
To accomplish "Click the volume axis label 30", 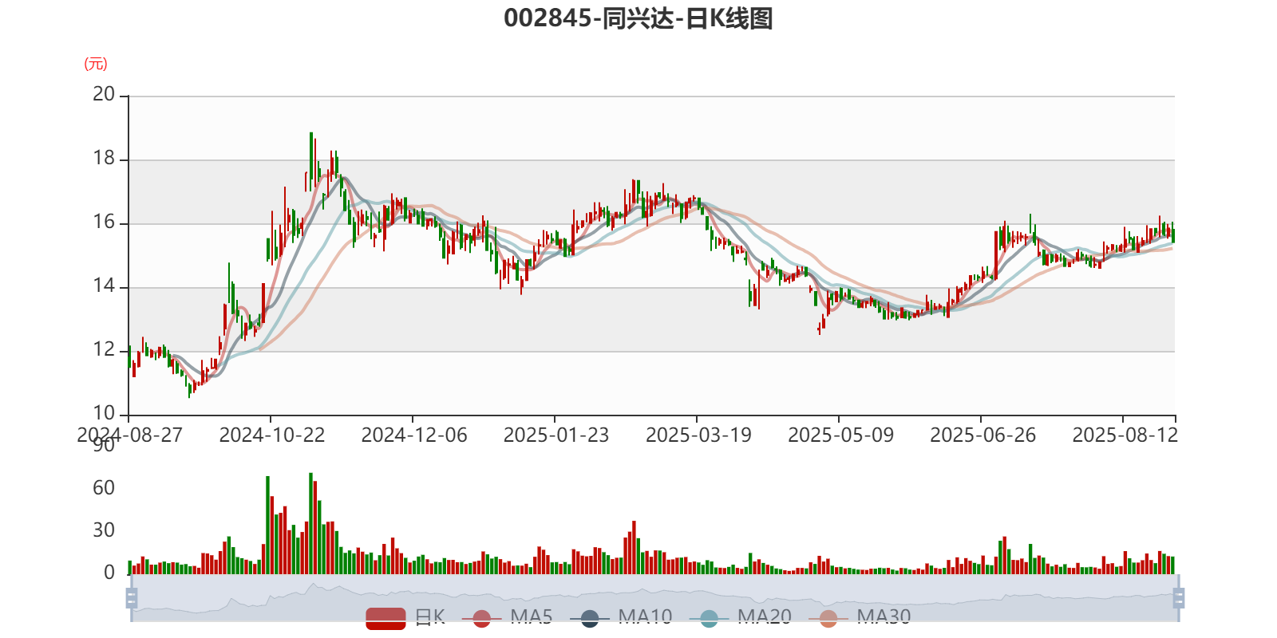I will click(x=104, y=530).
